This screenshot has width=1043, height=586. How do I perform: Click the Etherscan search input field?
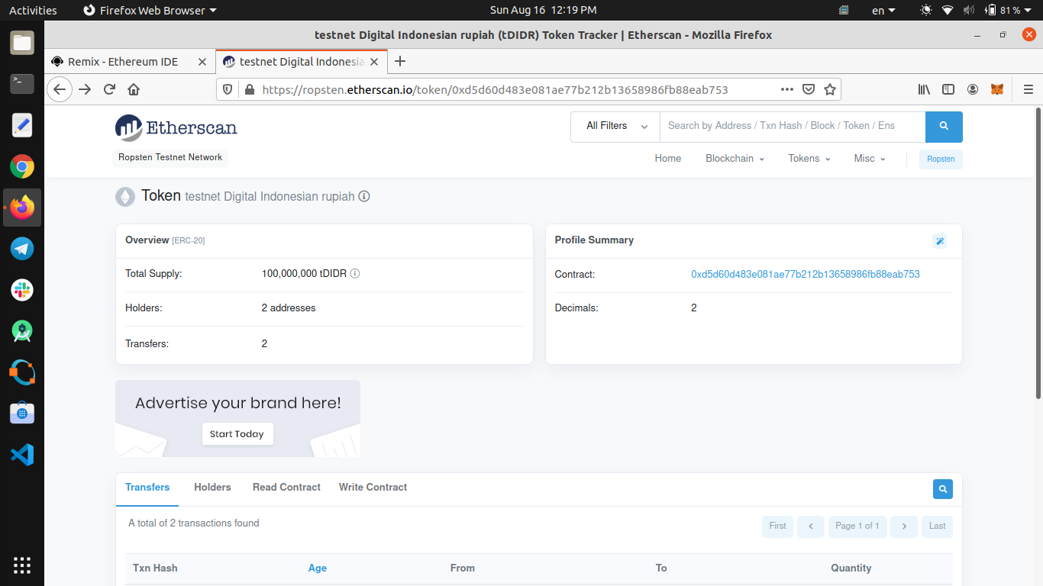click(793, 127)
